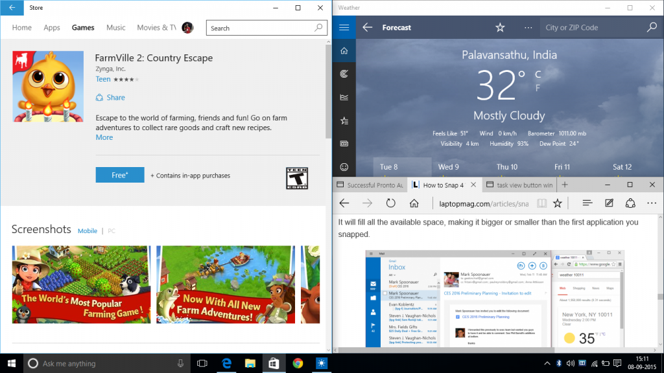Screen dimensions: 664x373
Task: Open Weather more options ellipsis
Action: [x=528, y=27]
